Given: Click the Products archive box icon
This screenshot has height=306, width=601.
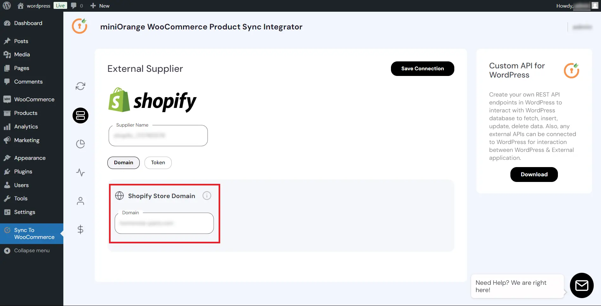Looking at the screenshot, I should click(x=7, y=113).
